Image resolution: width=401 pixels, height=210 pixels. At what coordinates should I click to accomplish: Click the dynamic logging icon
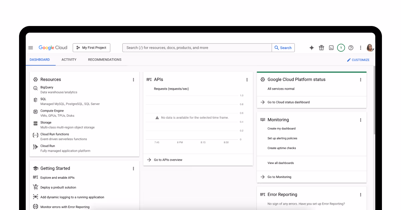tap(35, 197)
